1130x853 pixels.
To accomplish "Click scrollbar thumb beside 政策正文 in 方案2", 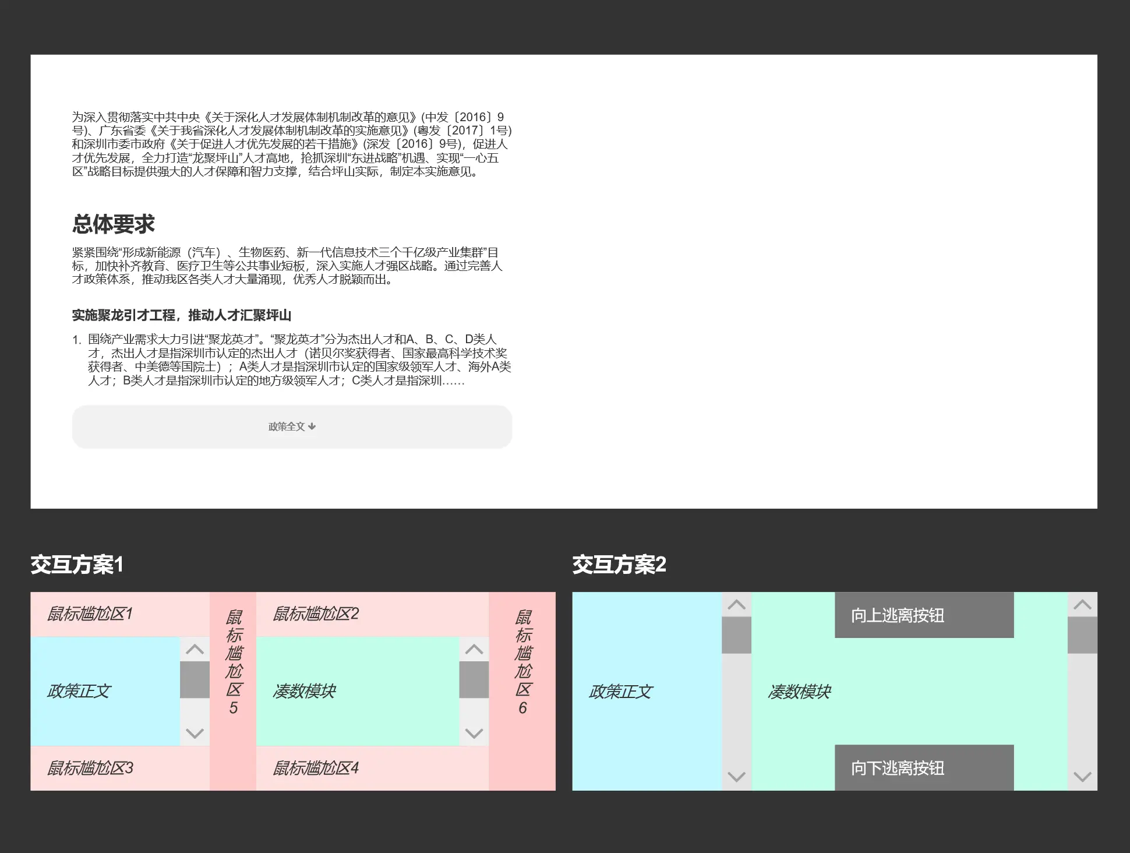I will pyautogui.click(x=736, y=635).
